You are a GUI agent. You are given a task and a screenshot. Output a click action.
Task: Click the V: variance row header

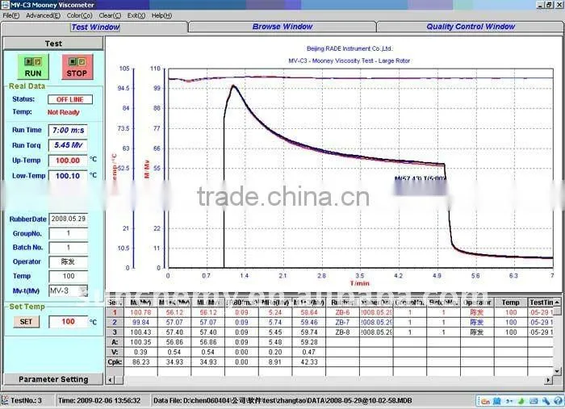115,352
